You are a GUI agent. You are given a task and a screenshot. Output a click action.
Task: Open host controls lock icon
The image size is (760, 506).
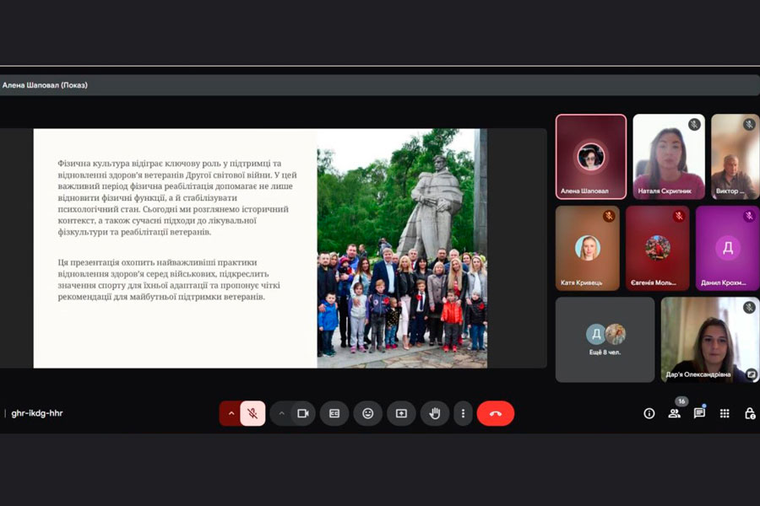pos(750,413)
